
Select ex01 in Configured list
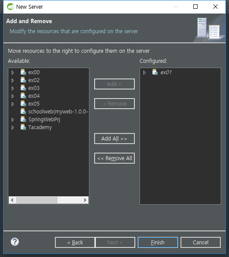166,72
